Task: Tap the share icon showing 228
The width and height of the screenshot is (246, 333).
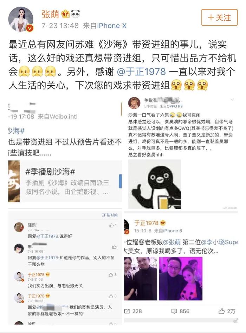Action: [x=133, y=311]
